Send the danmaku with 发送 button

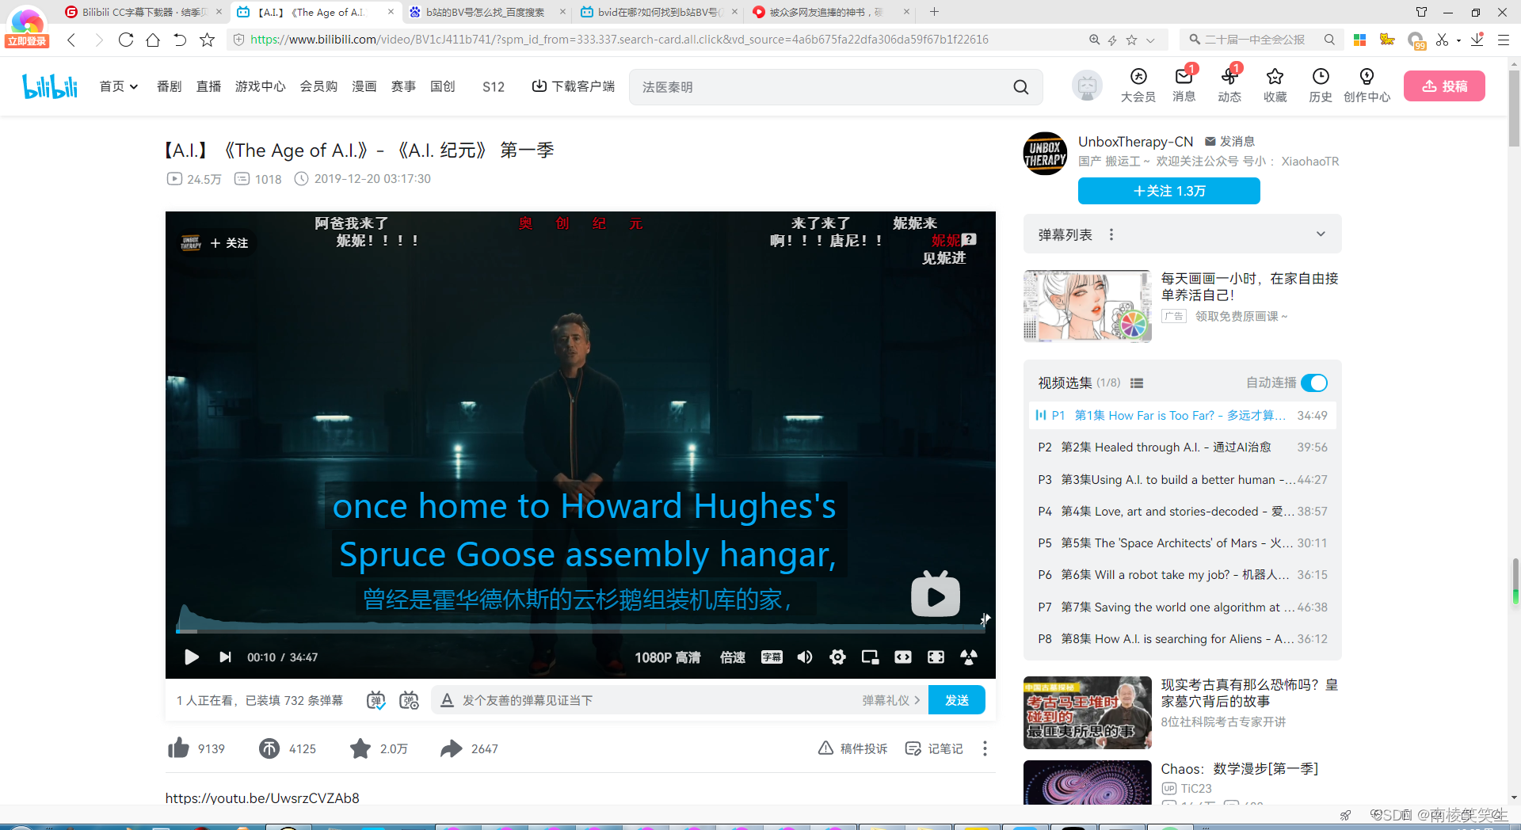pyautogui.click(x=957, y=700)
